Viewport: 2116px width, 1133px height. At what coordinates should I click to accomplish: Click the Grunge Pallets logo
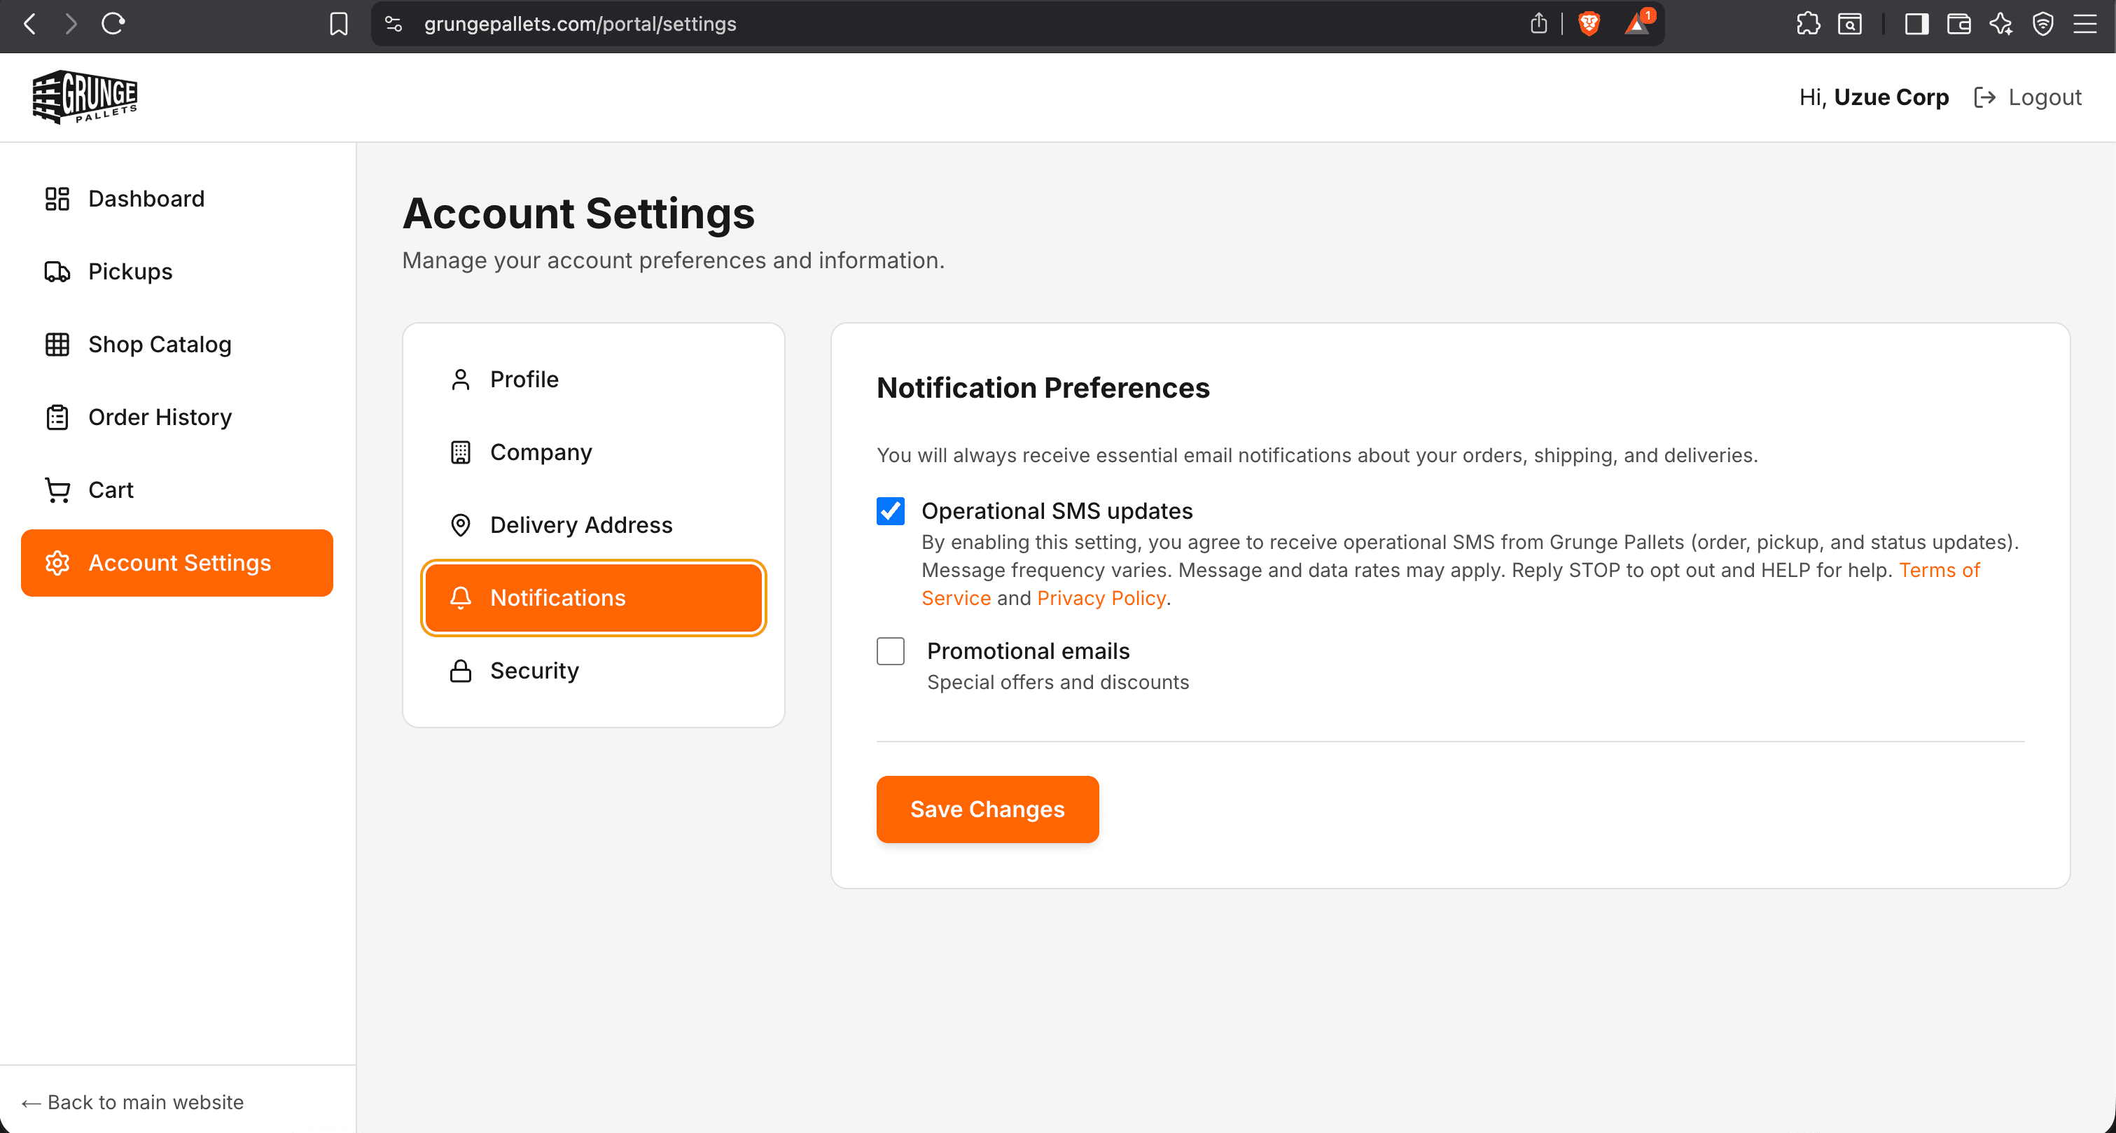click(84, 96)
